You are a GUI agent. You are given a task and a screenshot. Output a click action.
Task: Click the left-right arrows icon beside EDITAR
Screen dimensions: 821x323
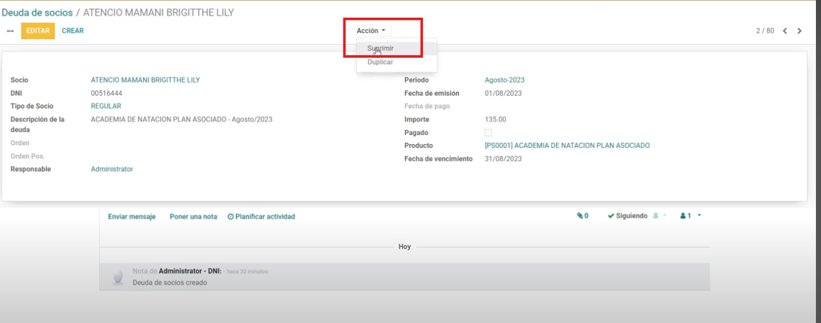pos(10,31)
